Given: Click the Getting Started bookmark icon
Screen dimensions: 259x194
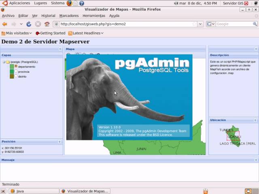Looking at the screenshot, I should pos(38,33).
